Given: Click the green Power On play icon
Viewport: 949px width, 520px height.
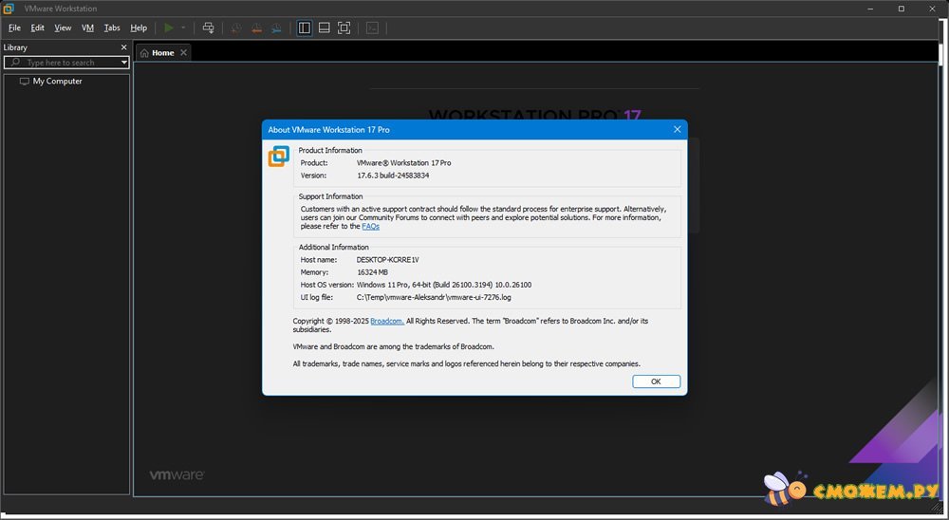Looking at the screenshot, I should (x=169, y=28).
